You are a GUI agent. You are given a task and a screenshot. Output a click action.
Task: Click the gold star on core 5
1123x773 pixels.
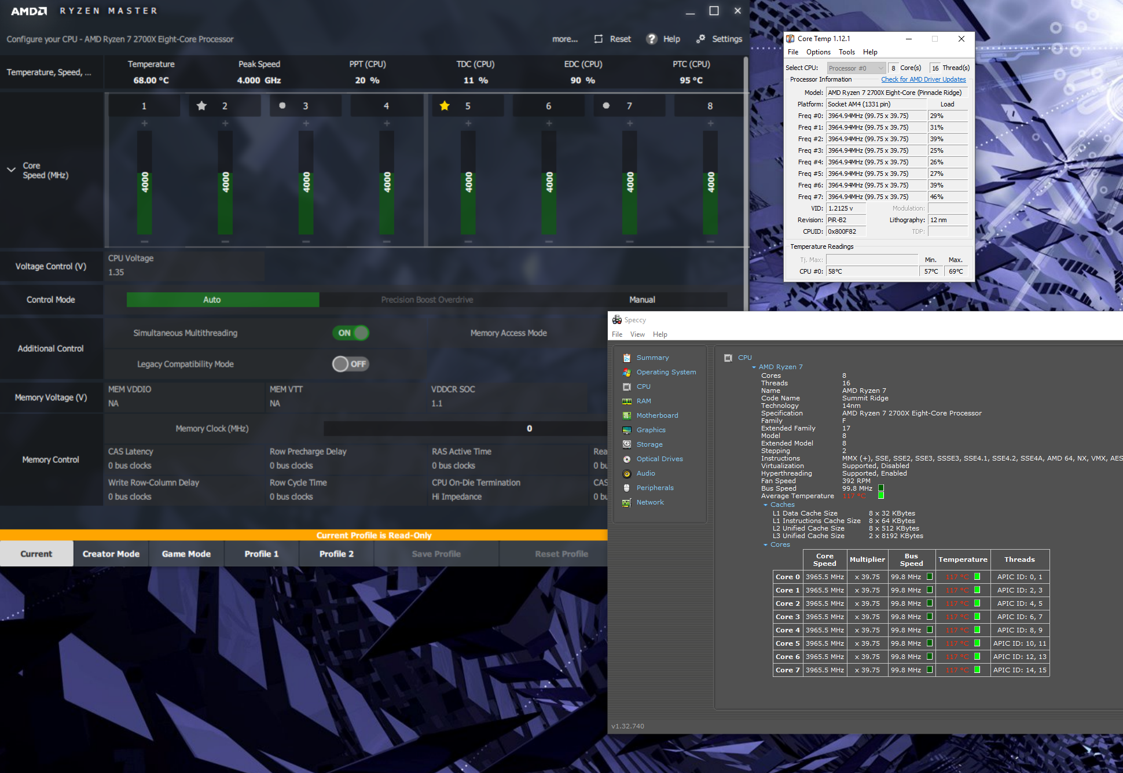[x=445, y=106]
